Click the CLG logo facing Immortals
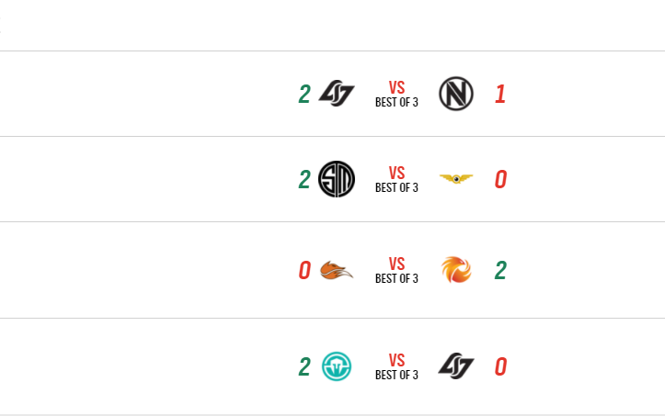Screen dimensions: 665x416 455,367
